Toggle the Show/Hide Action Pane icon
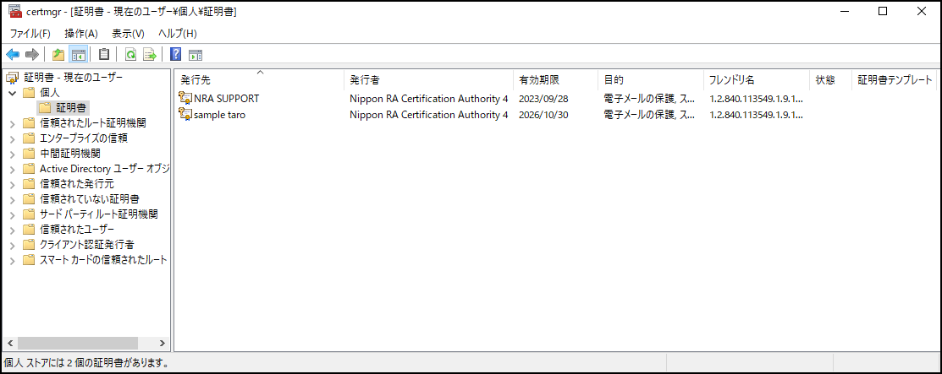 pos(196,55)
